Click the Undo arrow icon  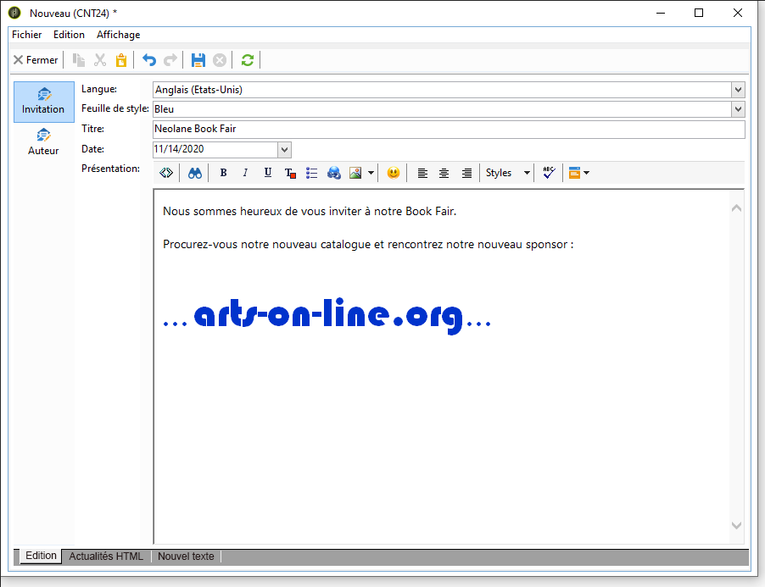coord(149,60)
